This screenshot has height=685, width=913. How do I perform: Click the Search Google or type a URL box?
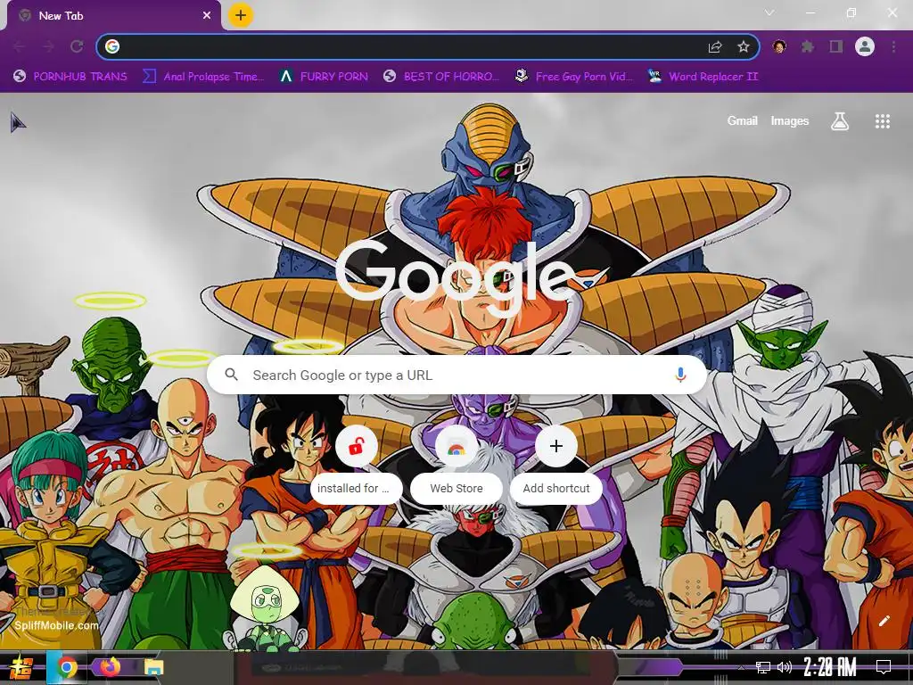pos(457,376)
